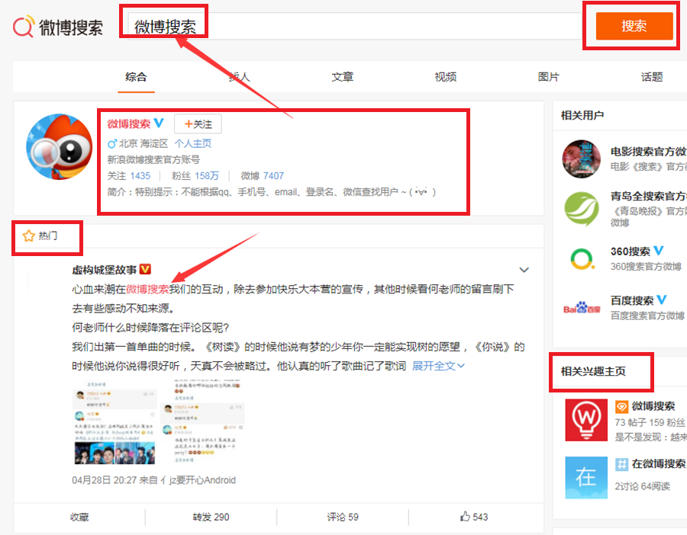This screenshot has height=535, width=687.
Task: Open the 文章 tab
Action: pyautogui.click(x=342, y=77)
